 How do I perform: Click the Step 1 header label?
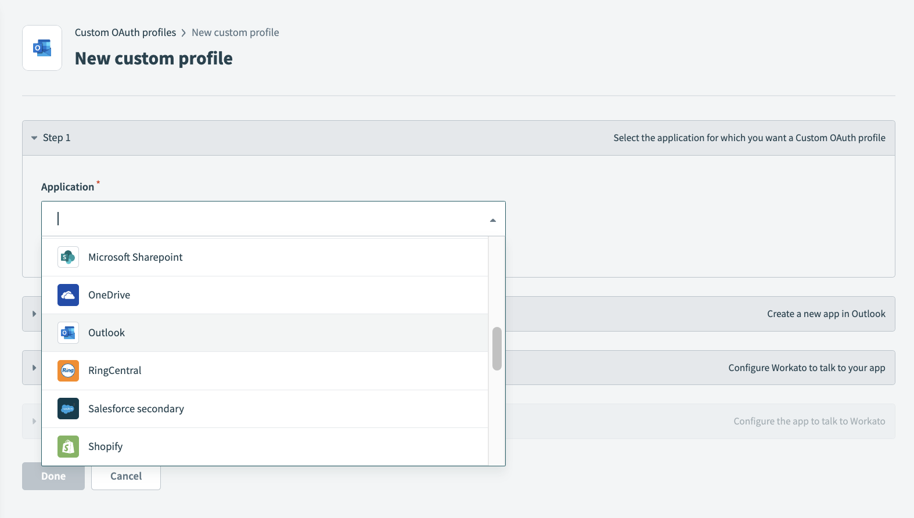[56, 138]
